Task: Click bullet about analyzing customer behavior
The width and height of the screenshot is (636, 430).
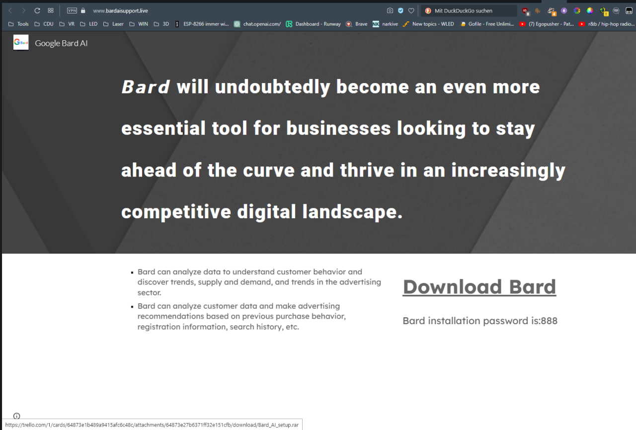Action: [x=259, y=282]
